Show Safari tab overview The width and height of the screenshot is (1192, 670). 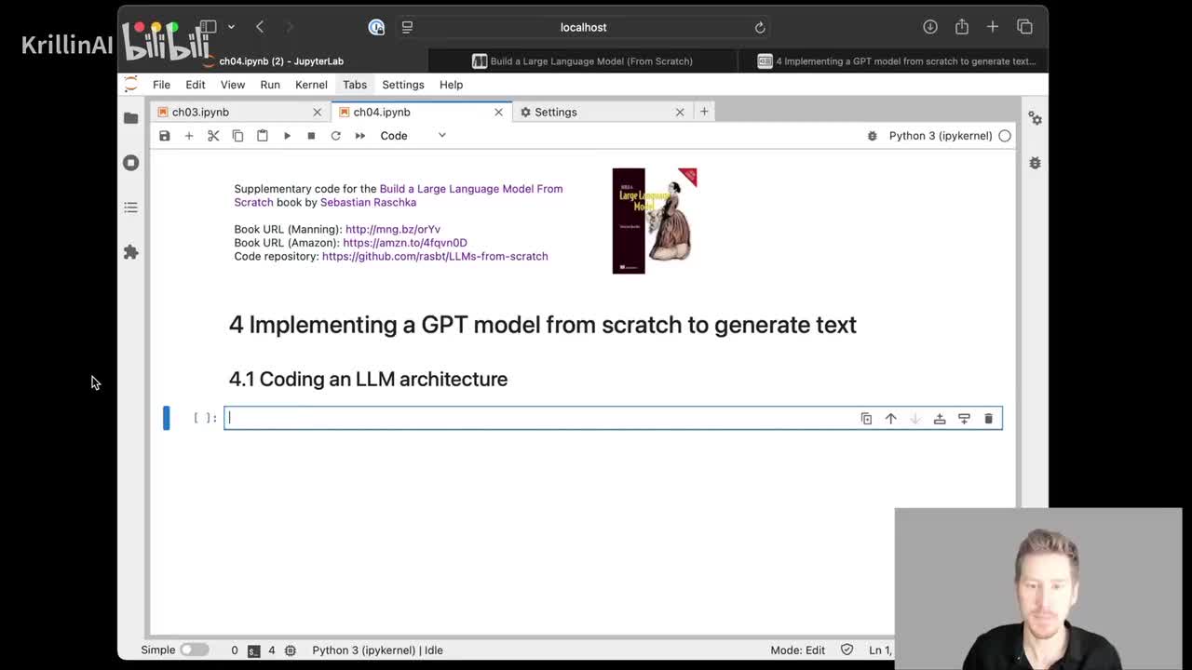coord(1024,27)
